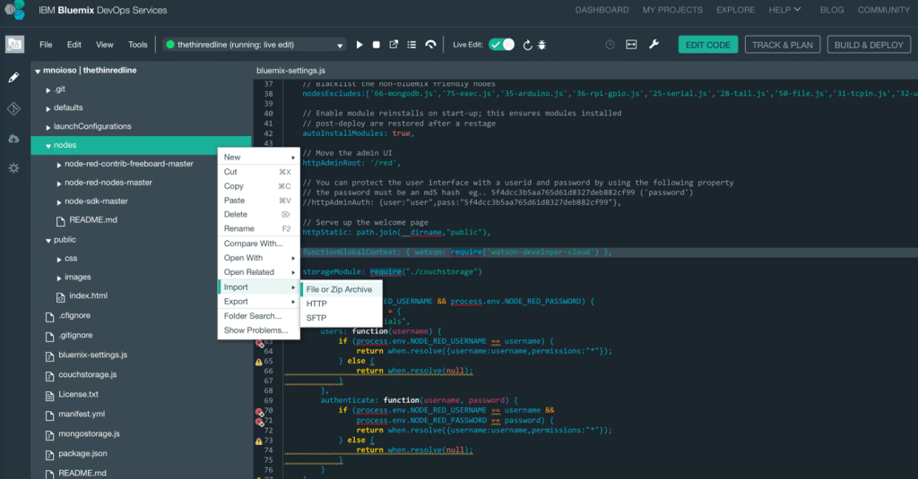The image size is (918, 479).
Task: Collapse mnoioso | thethinredline project root
Action: point(38,71)
